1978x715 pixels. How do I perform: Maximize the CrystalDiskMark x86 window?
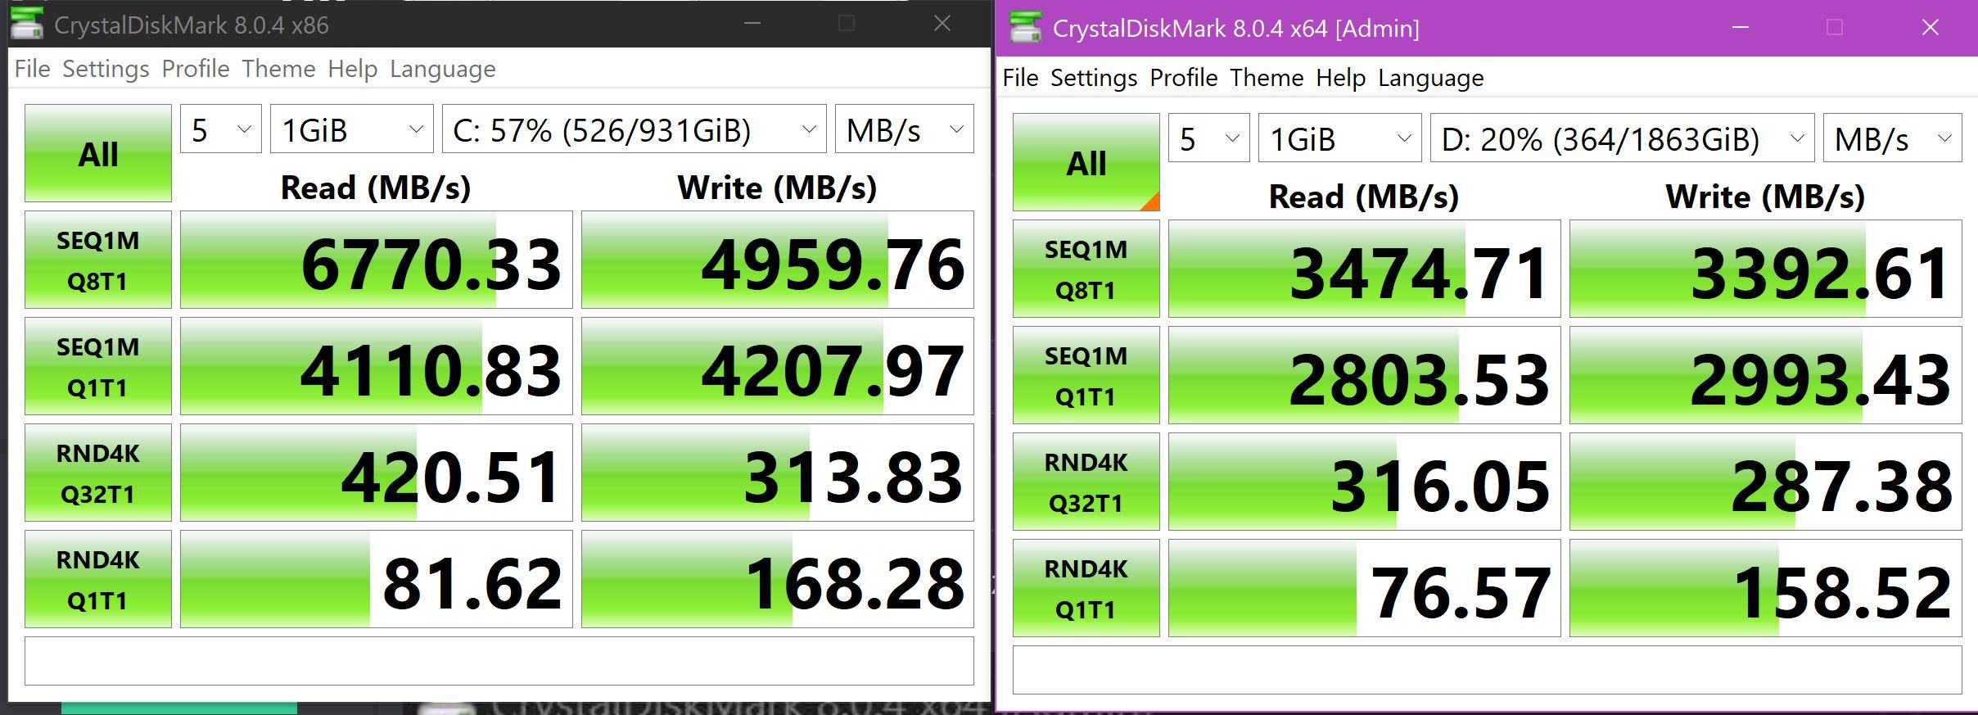pyautogui.click(x=847, y=24)
